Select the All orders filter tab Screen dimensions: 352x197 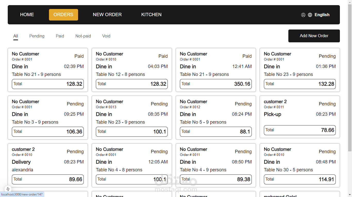coord(16,36)
